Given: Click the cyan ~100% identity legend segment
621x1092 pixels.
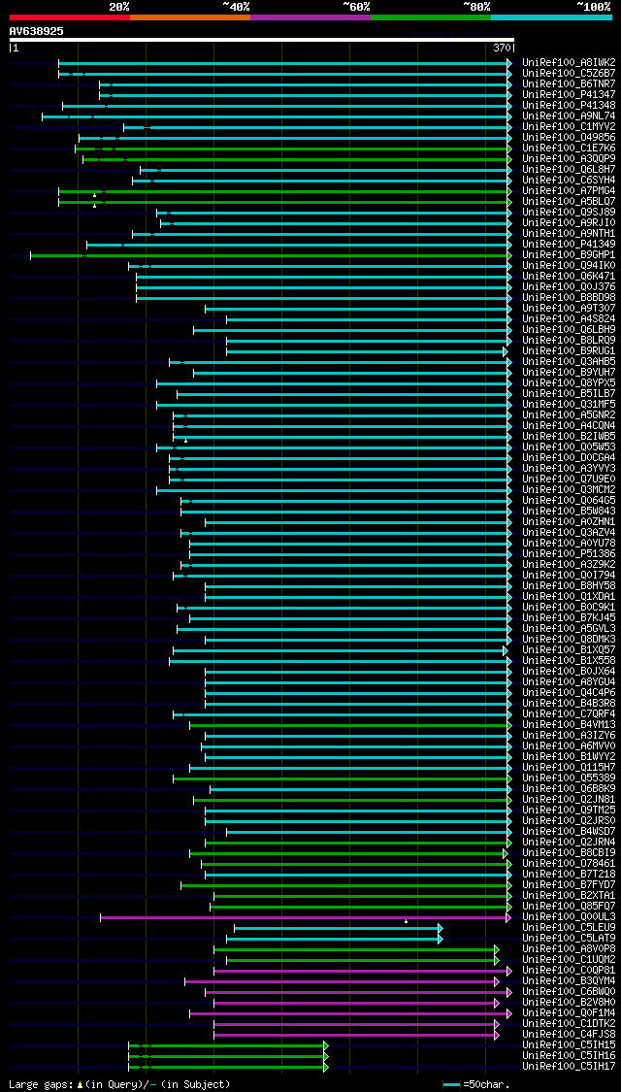Looking at the screenshot, I should coord(551,17).
